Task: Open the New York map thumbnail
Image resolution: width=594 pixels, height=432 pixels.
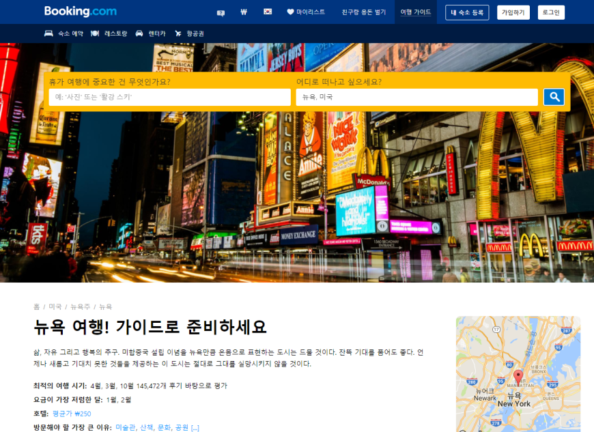Action: pos(518,374)
